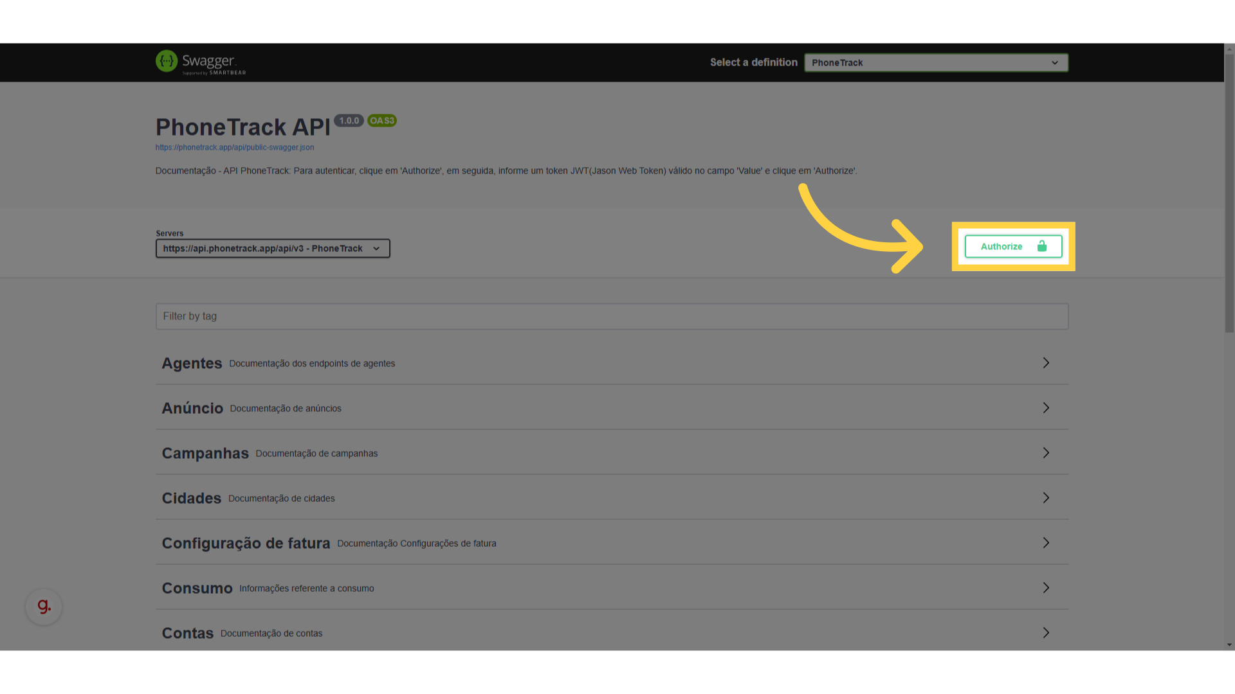
Task: Click the 'Documentação de anúncios' description
Action: click(286, 409)
